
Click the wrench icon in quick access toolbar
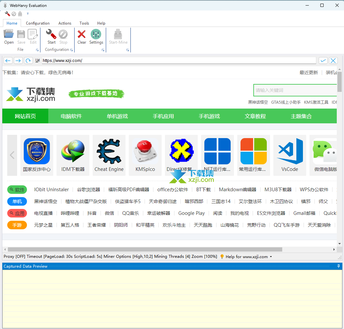point(7,14)
